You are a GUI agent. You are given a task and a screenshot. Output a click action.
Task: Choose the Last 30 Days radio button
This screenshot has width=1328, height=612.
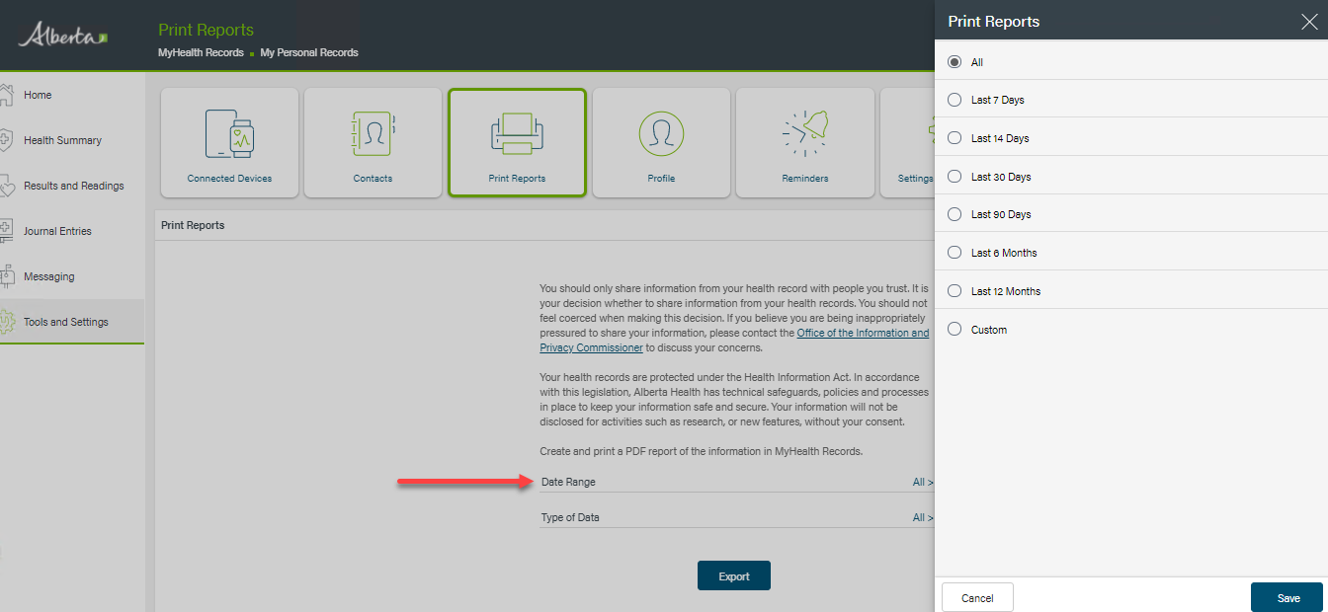coord(954,177)
